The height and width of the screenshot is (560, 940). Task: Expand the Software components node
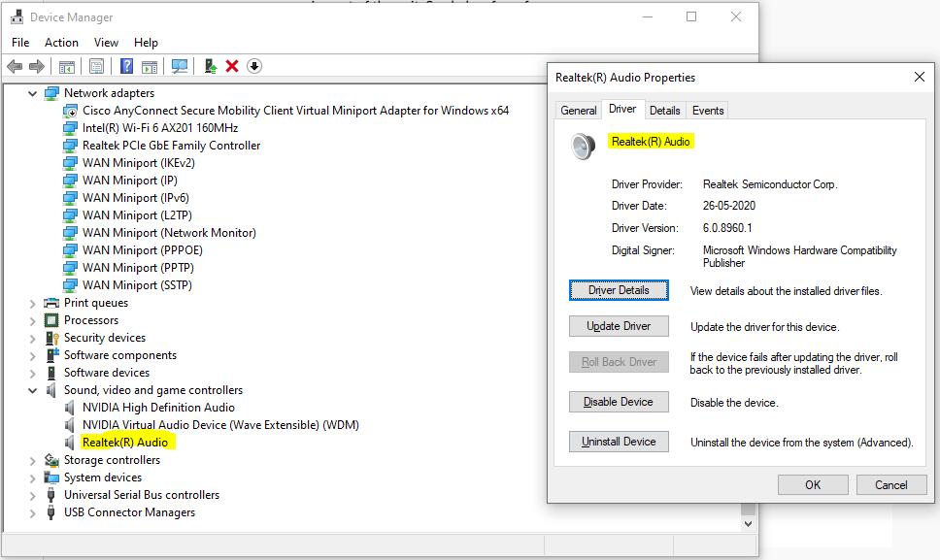tap(32, 356)
